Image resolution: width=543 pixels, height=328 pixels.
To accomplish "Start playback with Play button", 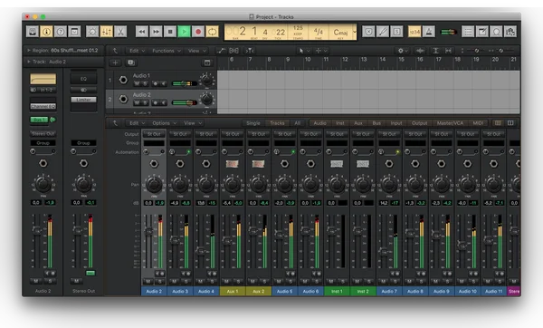I will 184,32.
